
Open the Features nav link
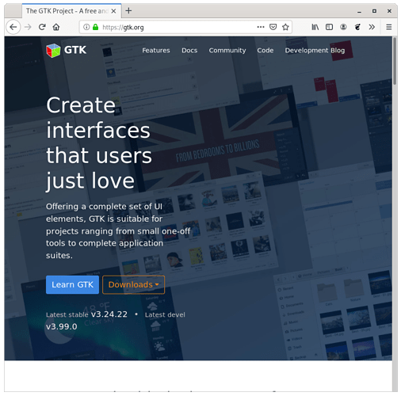tap(156, 51)
